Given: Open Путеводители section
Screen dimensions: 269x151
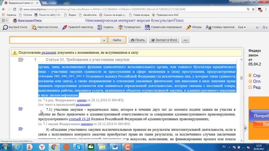Looking at the screenshot, I should pyautogui.click(x=129, y=27).
